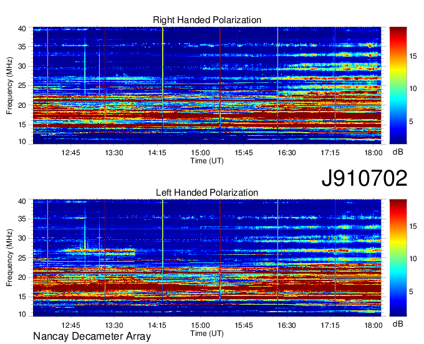Click the "20" frequency tick of Left Handed plot
Viewport: 424px width, 344px height.
coord(22,277)
